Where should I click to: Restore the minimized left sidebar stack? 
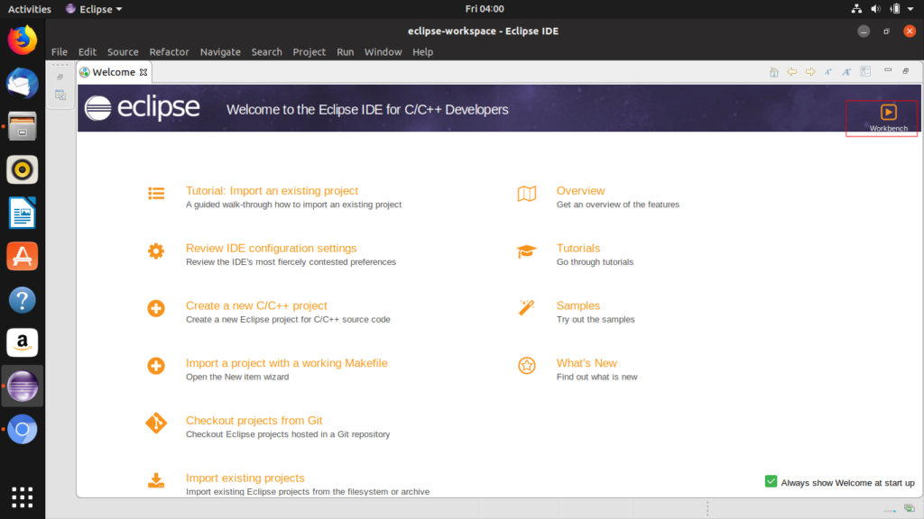[x=60, y=77]
